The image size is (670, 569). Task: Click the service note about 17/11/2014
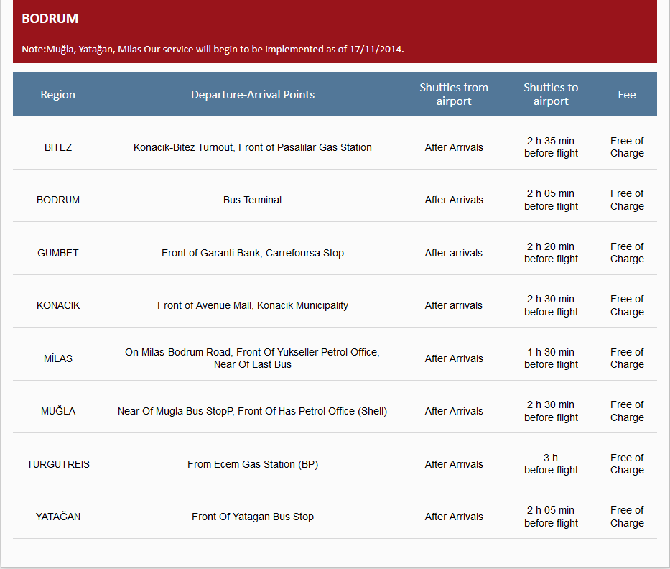[213, 50]
